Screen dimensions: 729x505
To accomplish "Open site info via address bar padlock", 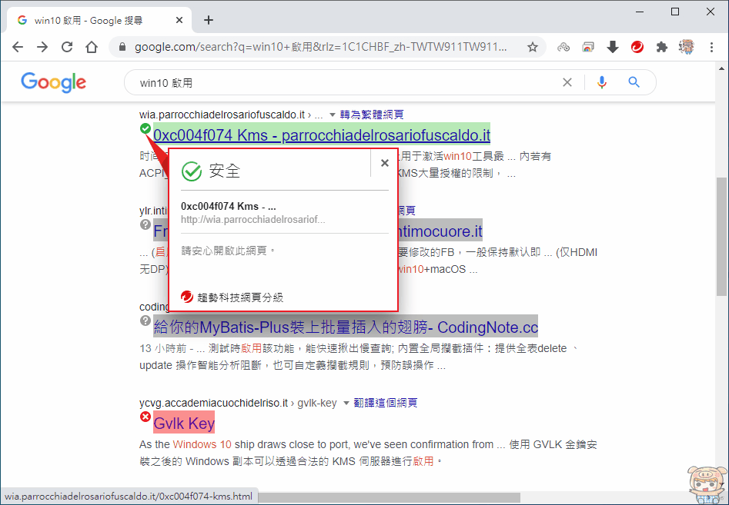I will 122,47.
